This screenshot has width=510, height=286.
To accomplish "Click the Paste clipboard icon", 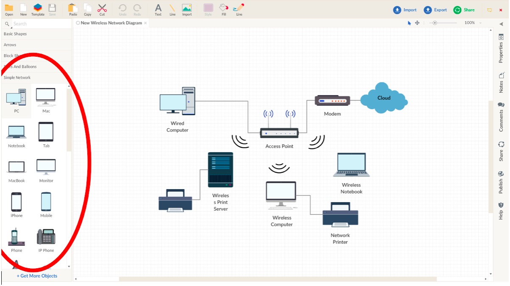I will 73,8.
